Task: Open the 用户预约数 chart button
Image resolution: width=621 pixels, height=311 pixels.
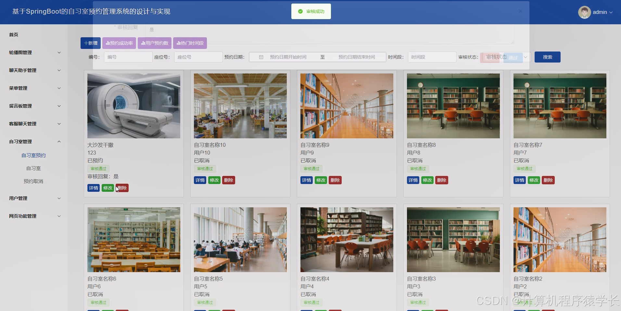Action: pyautogui.click(x=155, y=43)
